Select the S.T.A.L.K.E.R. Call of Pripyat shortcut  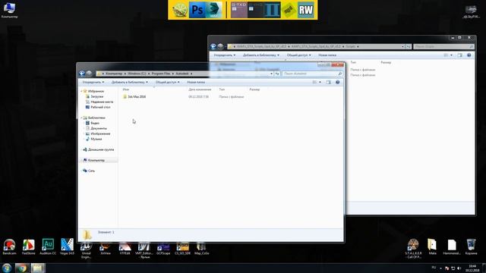point(413,249)
